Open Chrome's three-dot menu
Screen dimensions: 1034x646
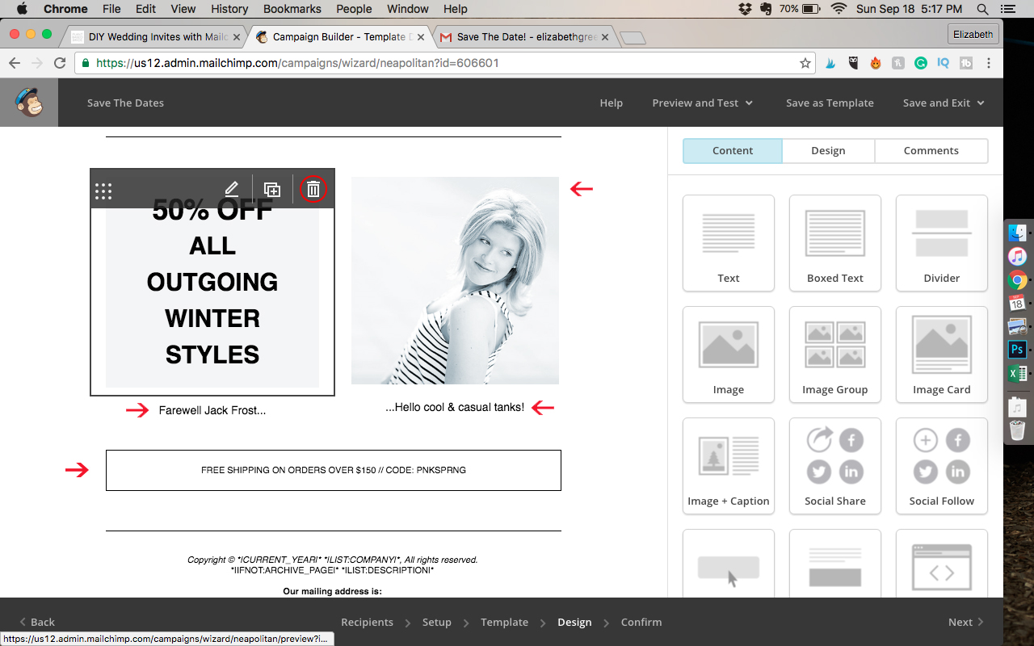[x=989, y=63]
